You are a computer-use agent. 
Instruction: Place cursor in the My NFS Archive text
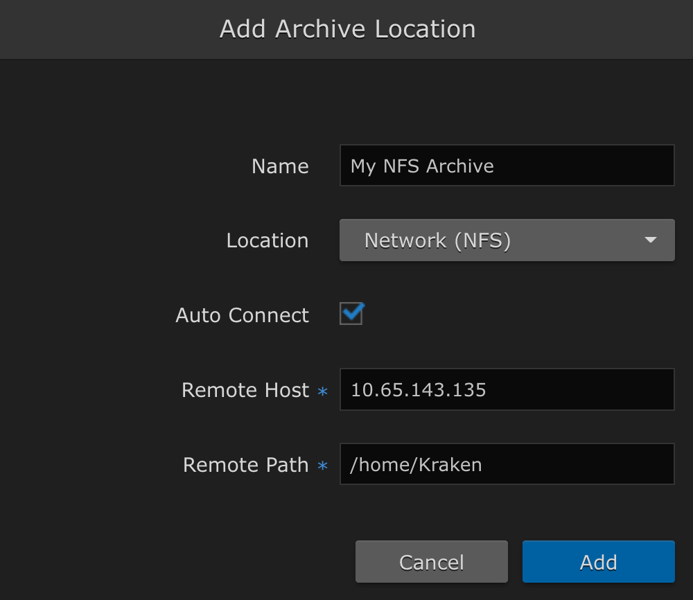tap(422, 166)
